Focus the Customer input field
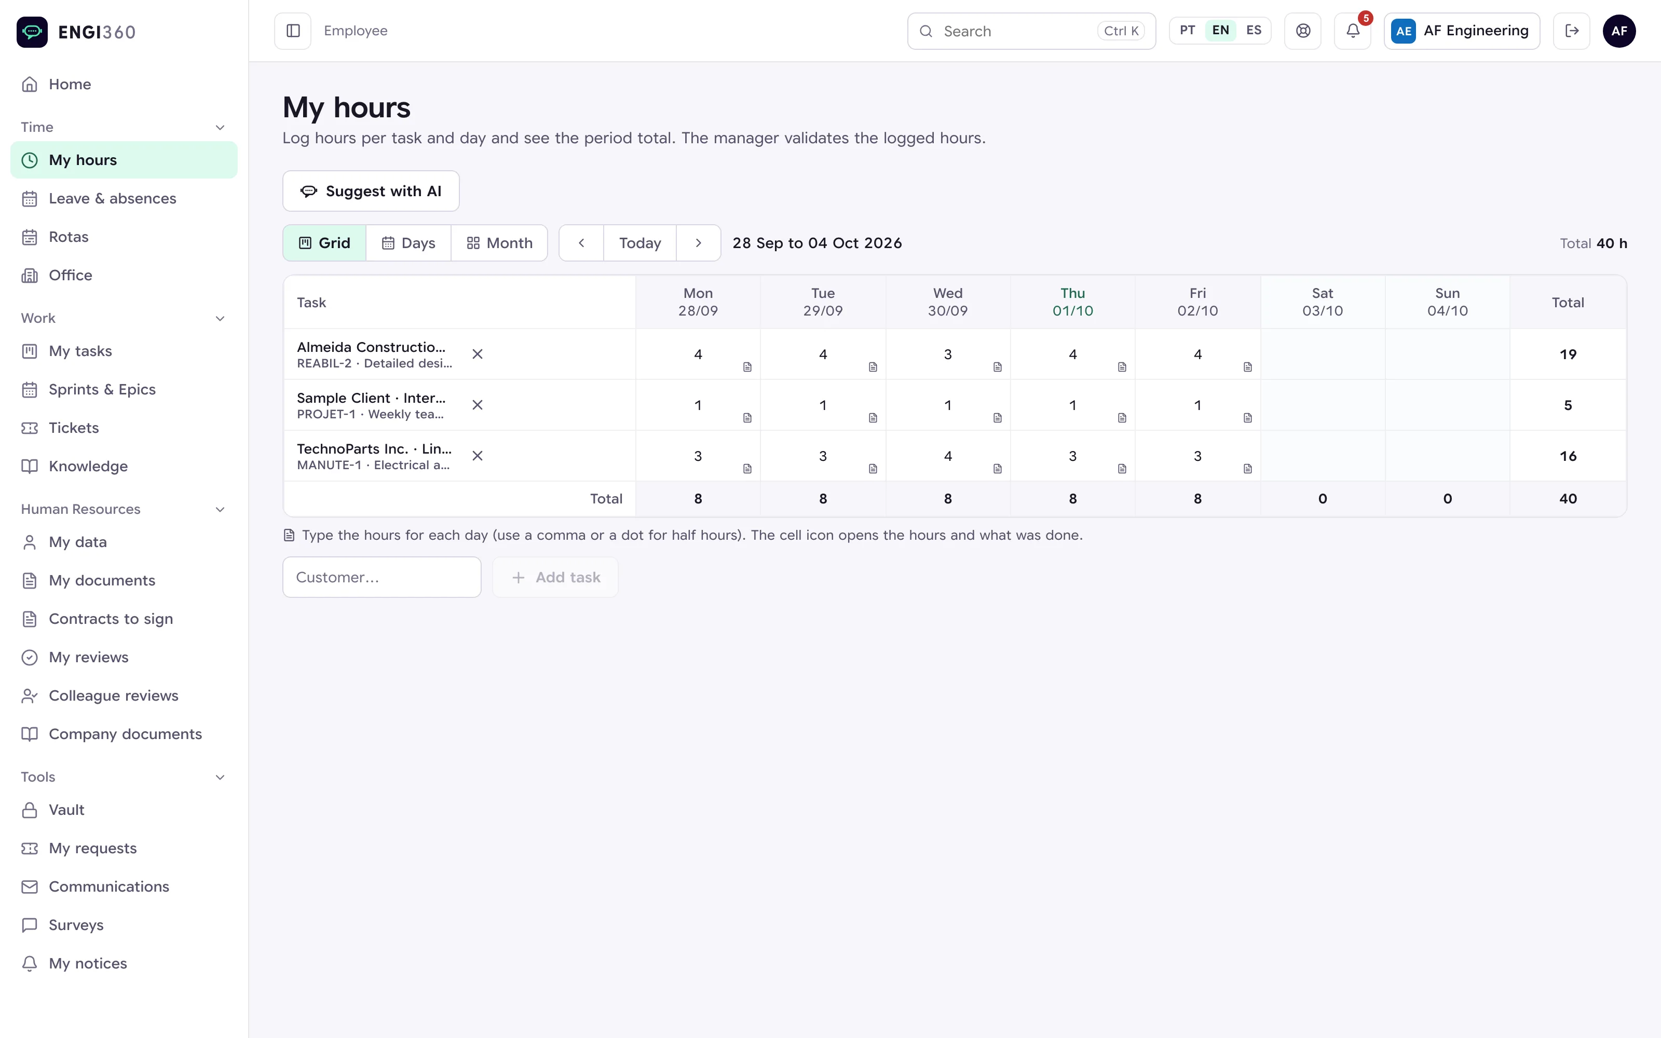 (x=382, y=577)
